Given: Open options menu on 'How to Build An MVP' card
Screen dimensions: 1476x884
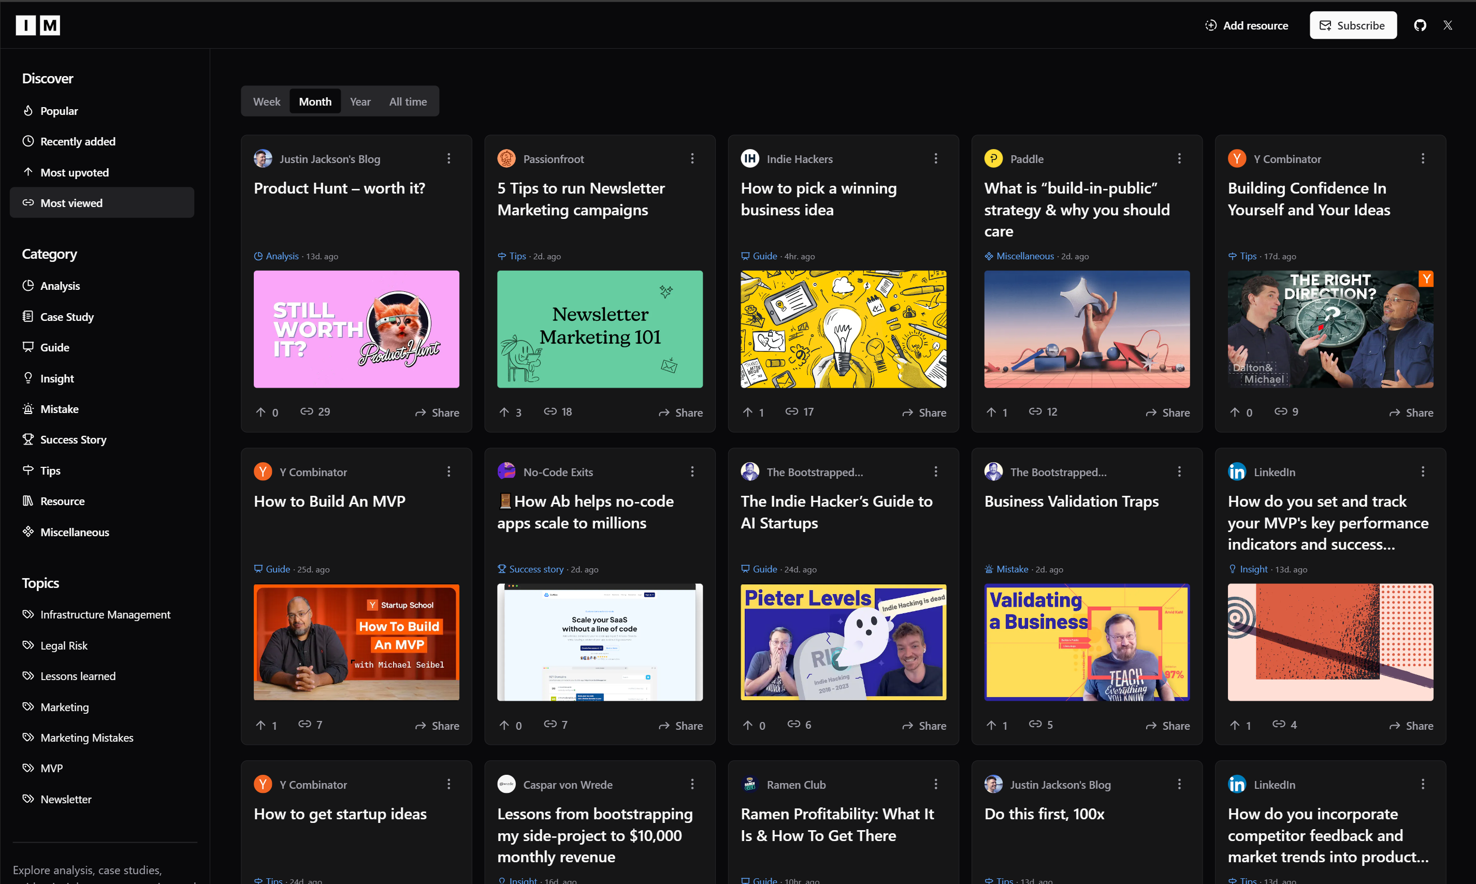Looking at the screenshot, I should [x=448, y=471].
